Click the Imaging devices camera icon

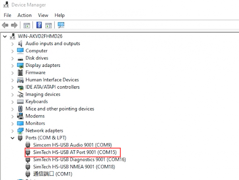(x=20, y=94)
